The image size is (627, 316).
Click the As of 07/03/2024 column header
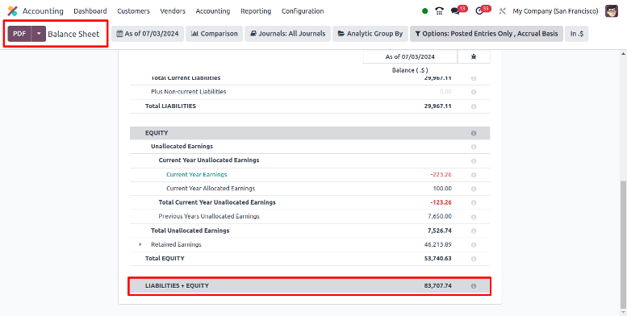click(410, 56)
